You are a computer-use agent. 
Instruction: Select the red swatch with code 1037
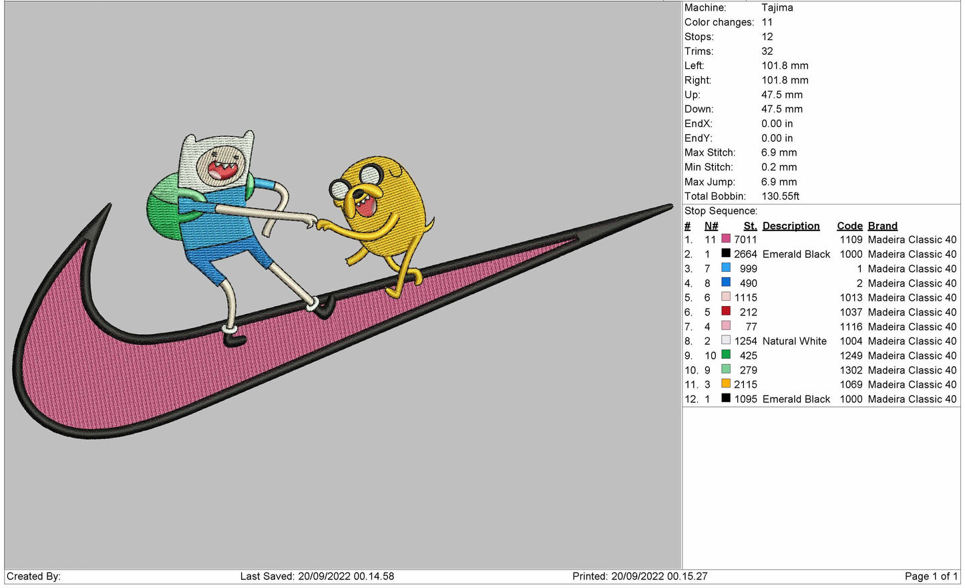click(726, 311)
